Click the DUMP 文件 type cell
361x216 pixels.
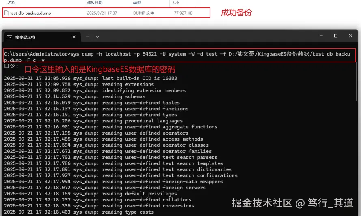click(x=143, y=13)
